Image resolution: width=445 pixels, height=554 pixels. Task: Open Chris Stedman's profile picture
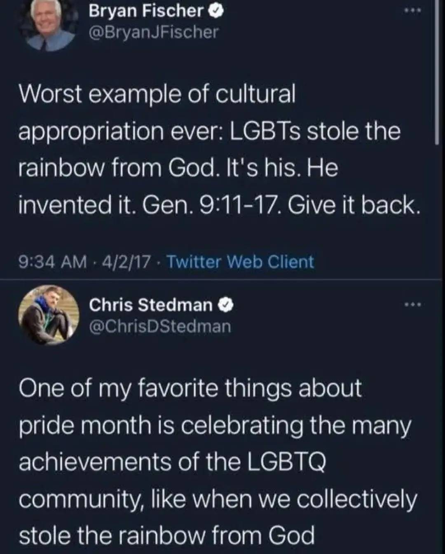[x=49, y=315]
